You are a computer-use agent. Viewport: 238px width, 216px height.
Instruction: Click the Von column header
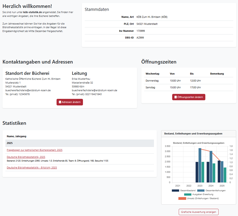[x=172, y=74]
